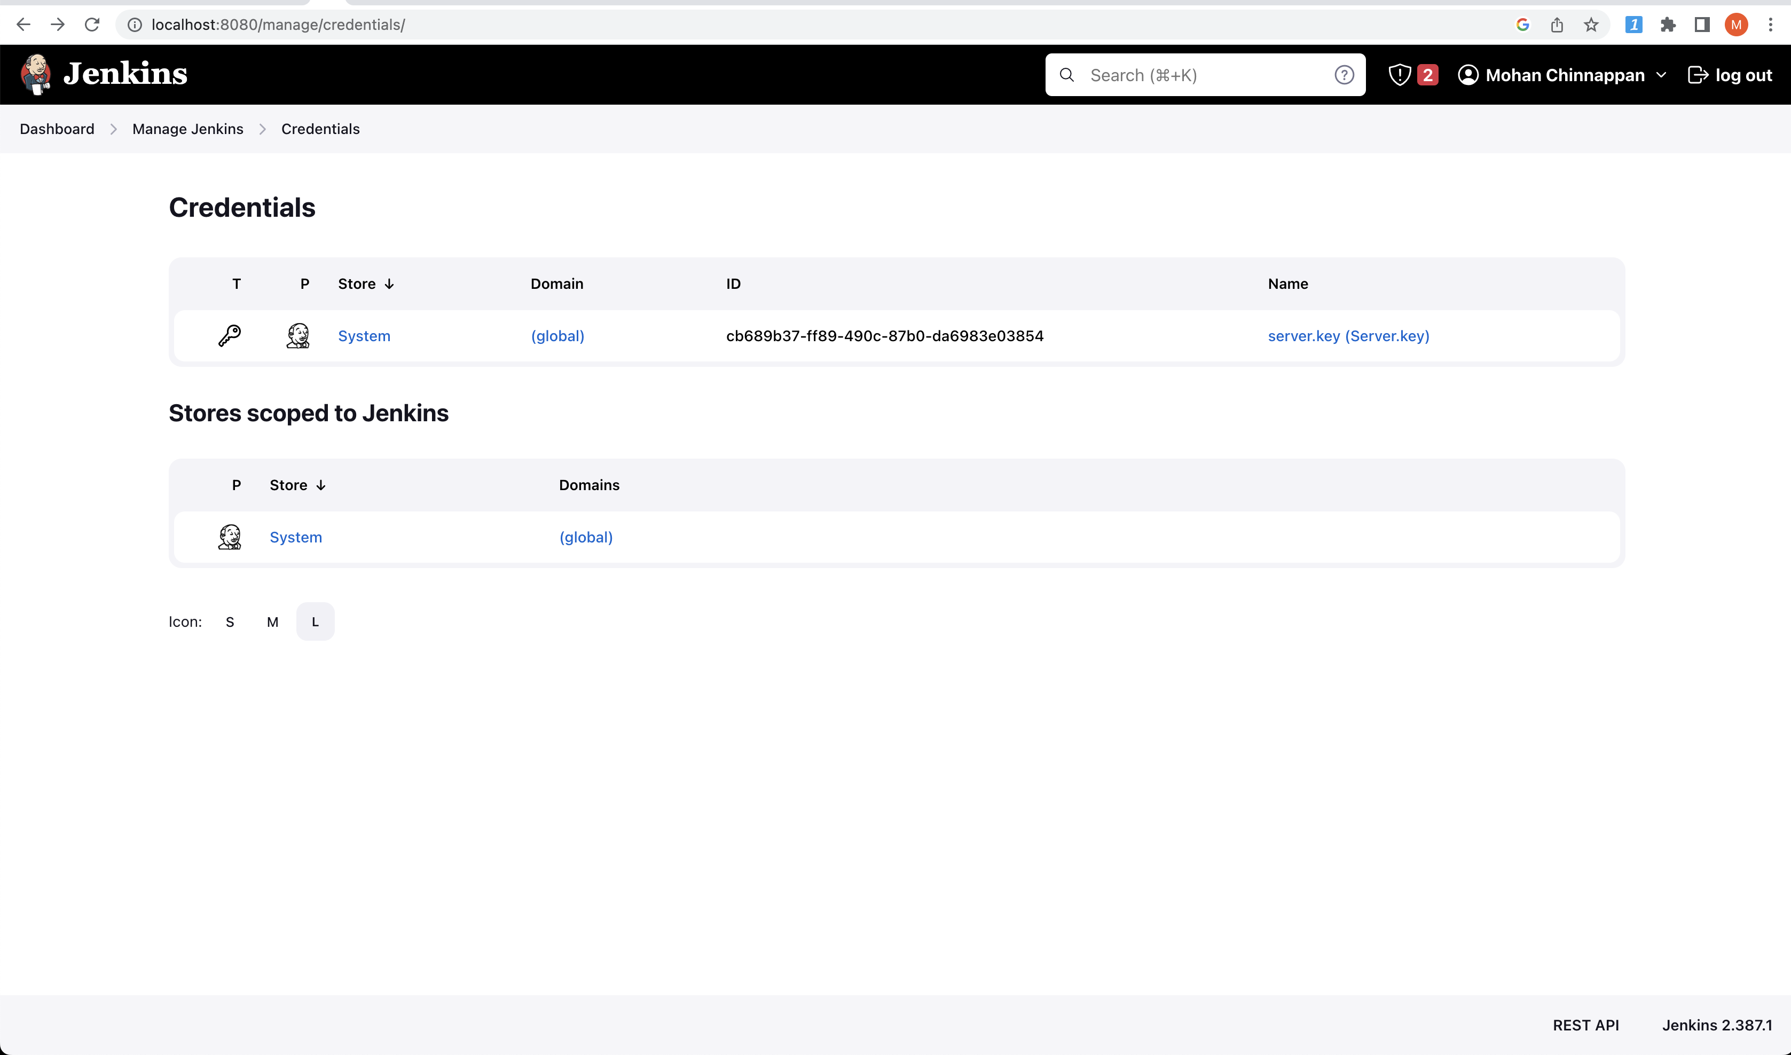The height and width of the screenshot is (1055, 1791).
Task: Open System store under Stores scoped to Jenkins
Action: point(296,537)
